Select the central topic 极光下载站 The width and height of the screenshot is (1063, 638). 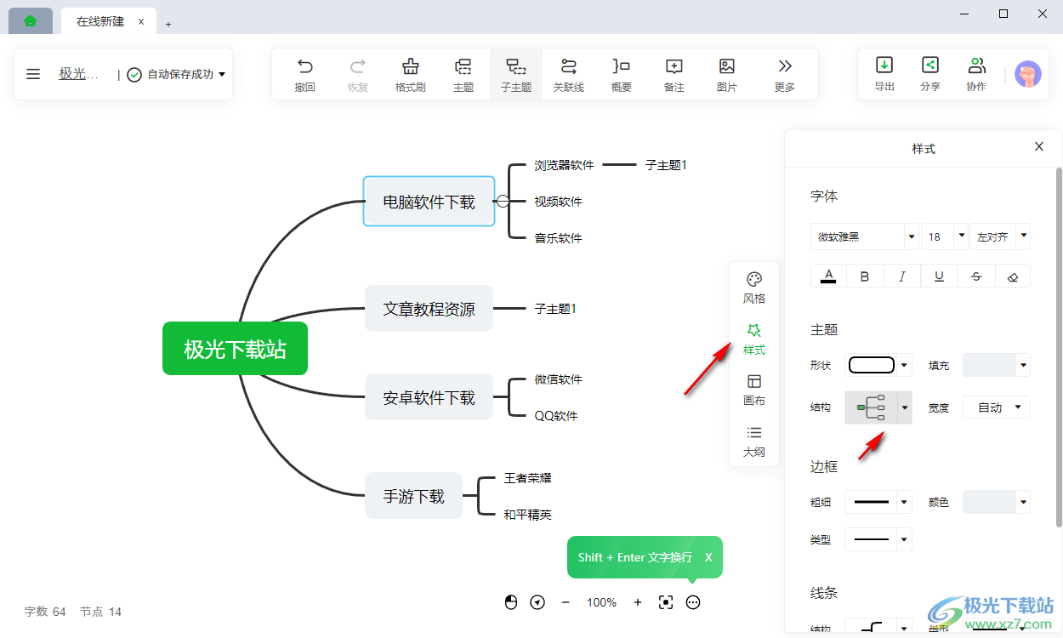tap(235, 349)
